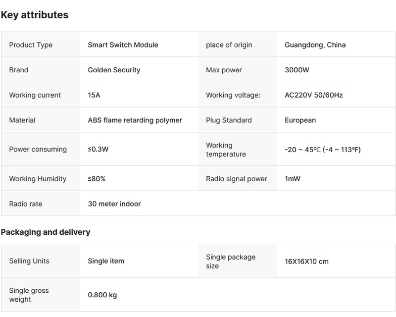
Task: Select the 15A working current value
Action: [94, 95]
